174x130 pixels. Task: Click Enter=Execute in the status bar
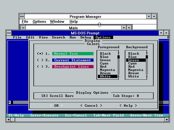[44, 115]
